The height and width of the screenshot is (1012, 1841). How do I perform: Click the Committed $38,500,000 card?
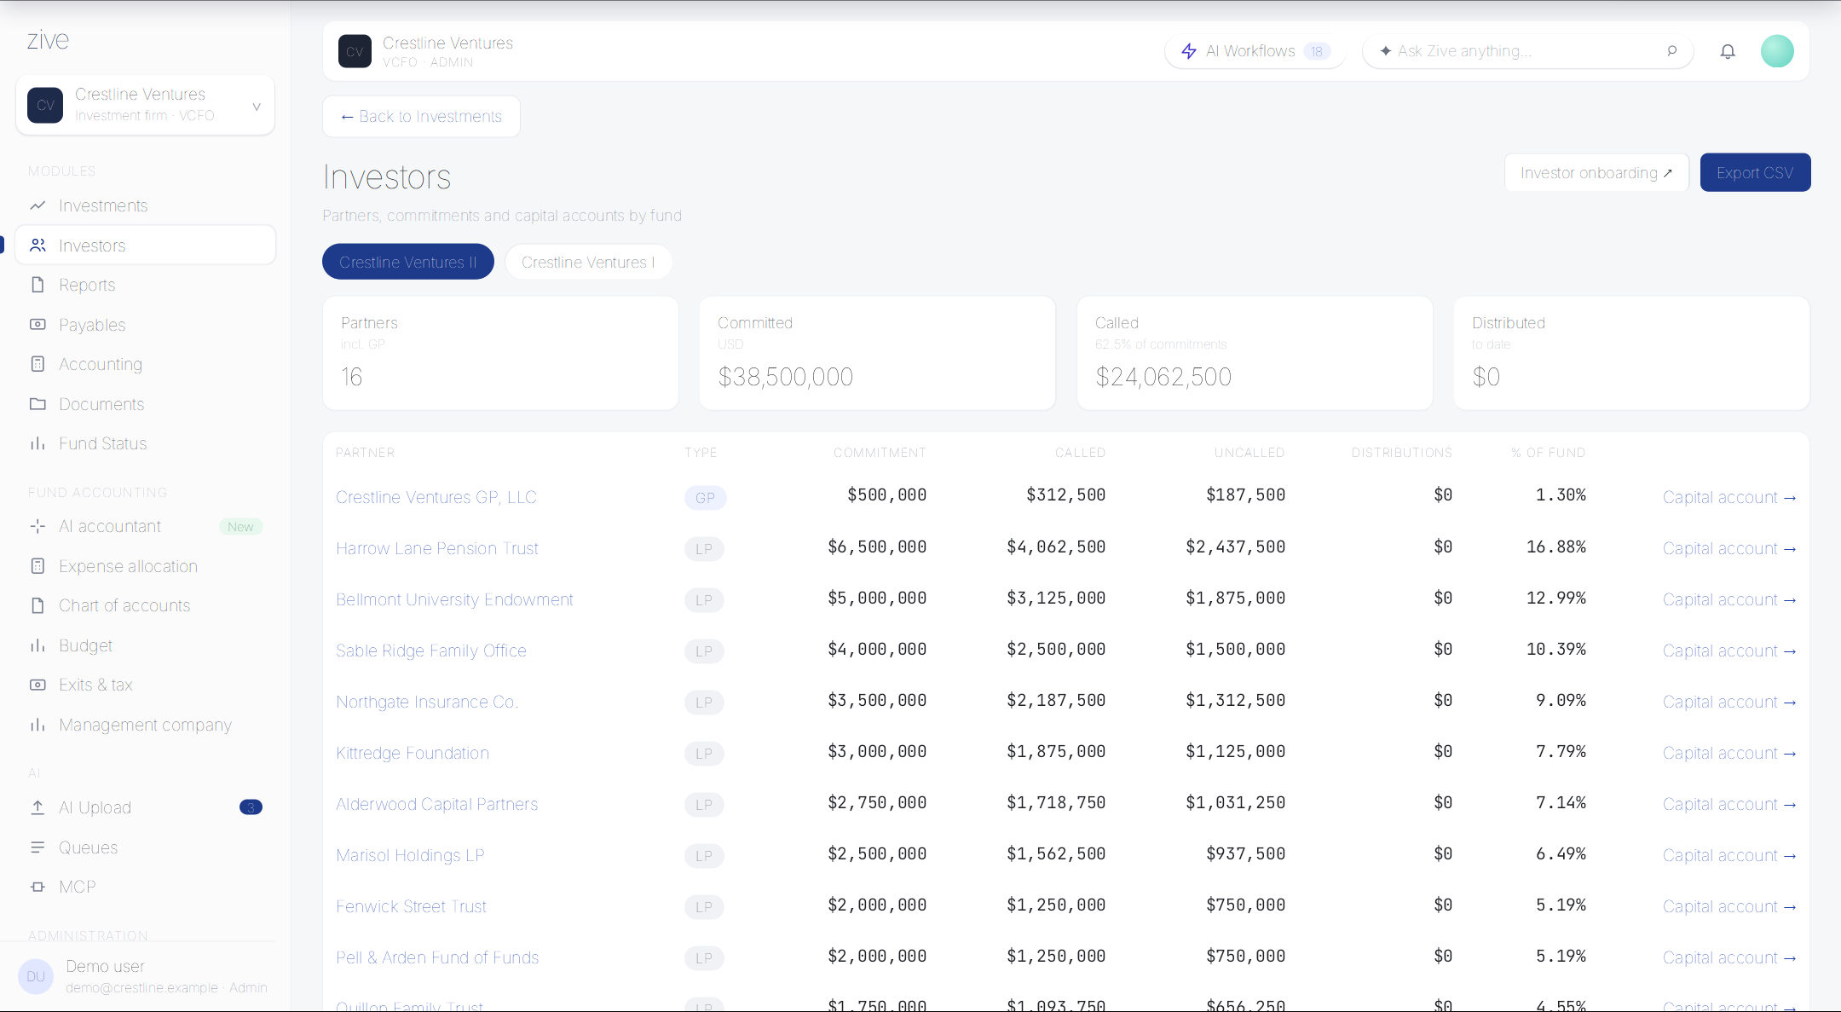click(877, 353)
